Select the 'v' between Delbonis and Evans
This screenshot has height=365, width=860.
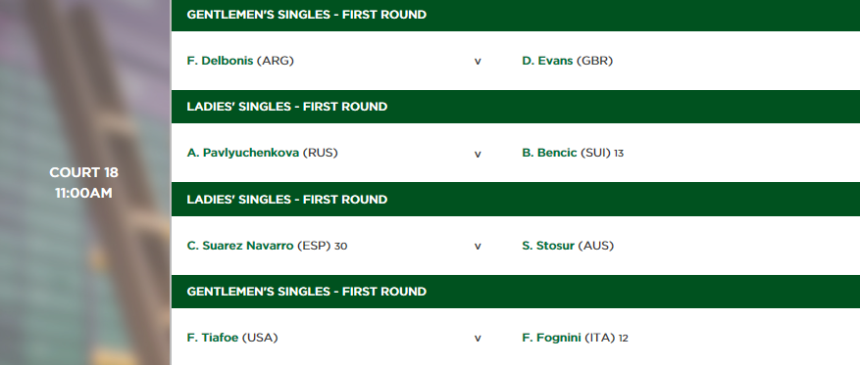pyautogui.click(x=478, y=62)
